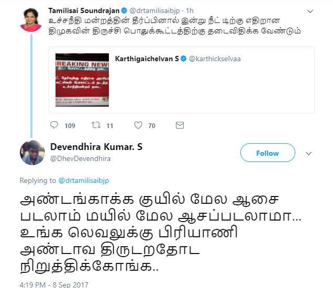Viewport: 333px width, 288px height.
Task: Open the @karthickselvaa handle
Action: coord(215,59)
